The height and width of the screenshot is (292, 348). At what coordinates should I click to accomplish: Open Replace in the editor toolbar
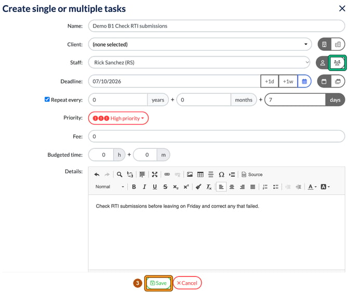[130, 175]
